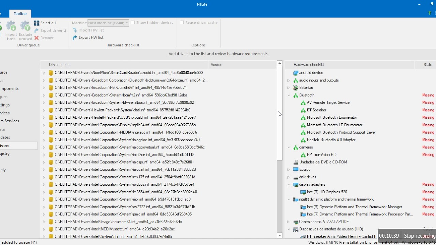Screen dimensions: 436x245
Task: Expand the intelaud.inf driver row
Action: [x=44, y=132]
